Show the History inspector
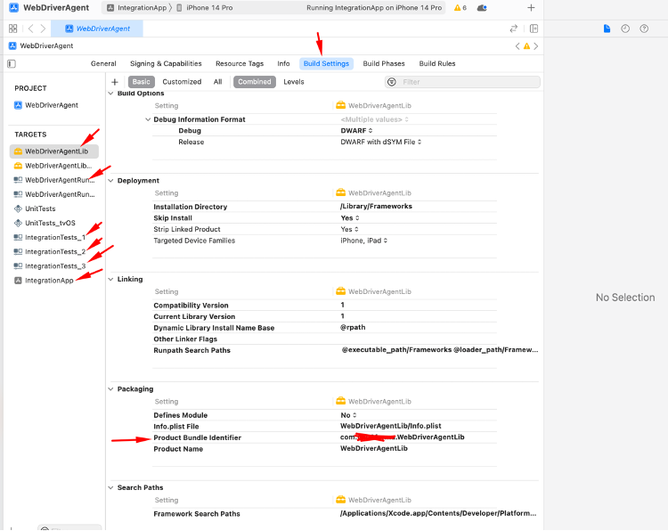 tap(625, 29)
